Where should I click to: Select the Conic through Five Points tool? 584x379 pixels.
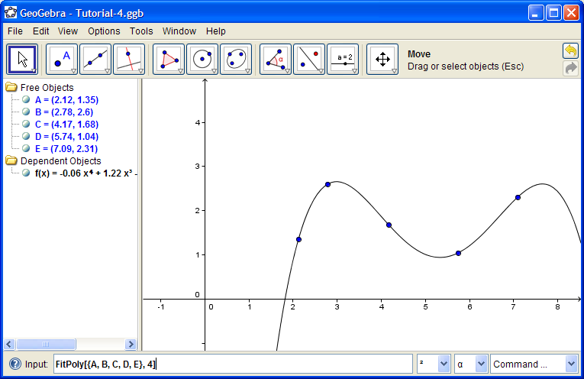click(x=235, y=60)
